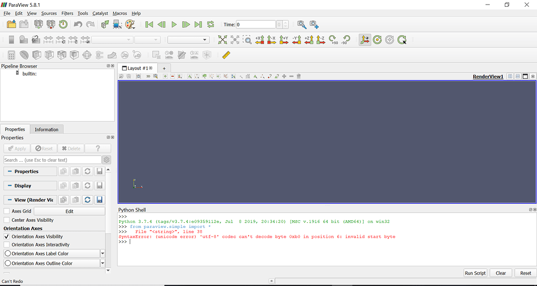Undo the last action with curved arrow
This screenshot has width=537, height=286.
(x=78, y=24)
